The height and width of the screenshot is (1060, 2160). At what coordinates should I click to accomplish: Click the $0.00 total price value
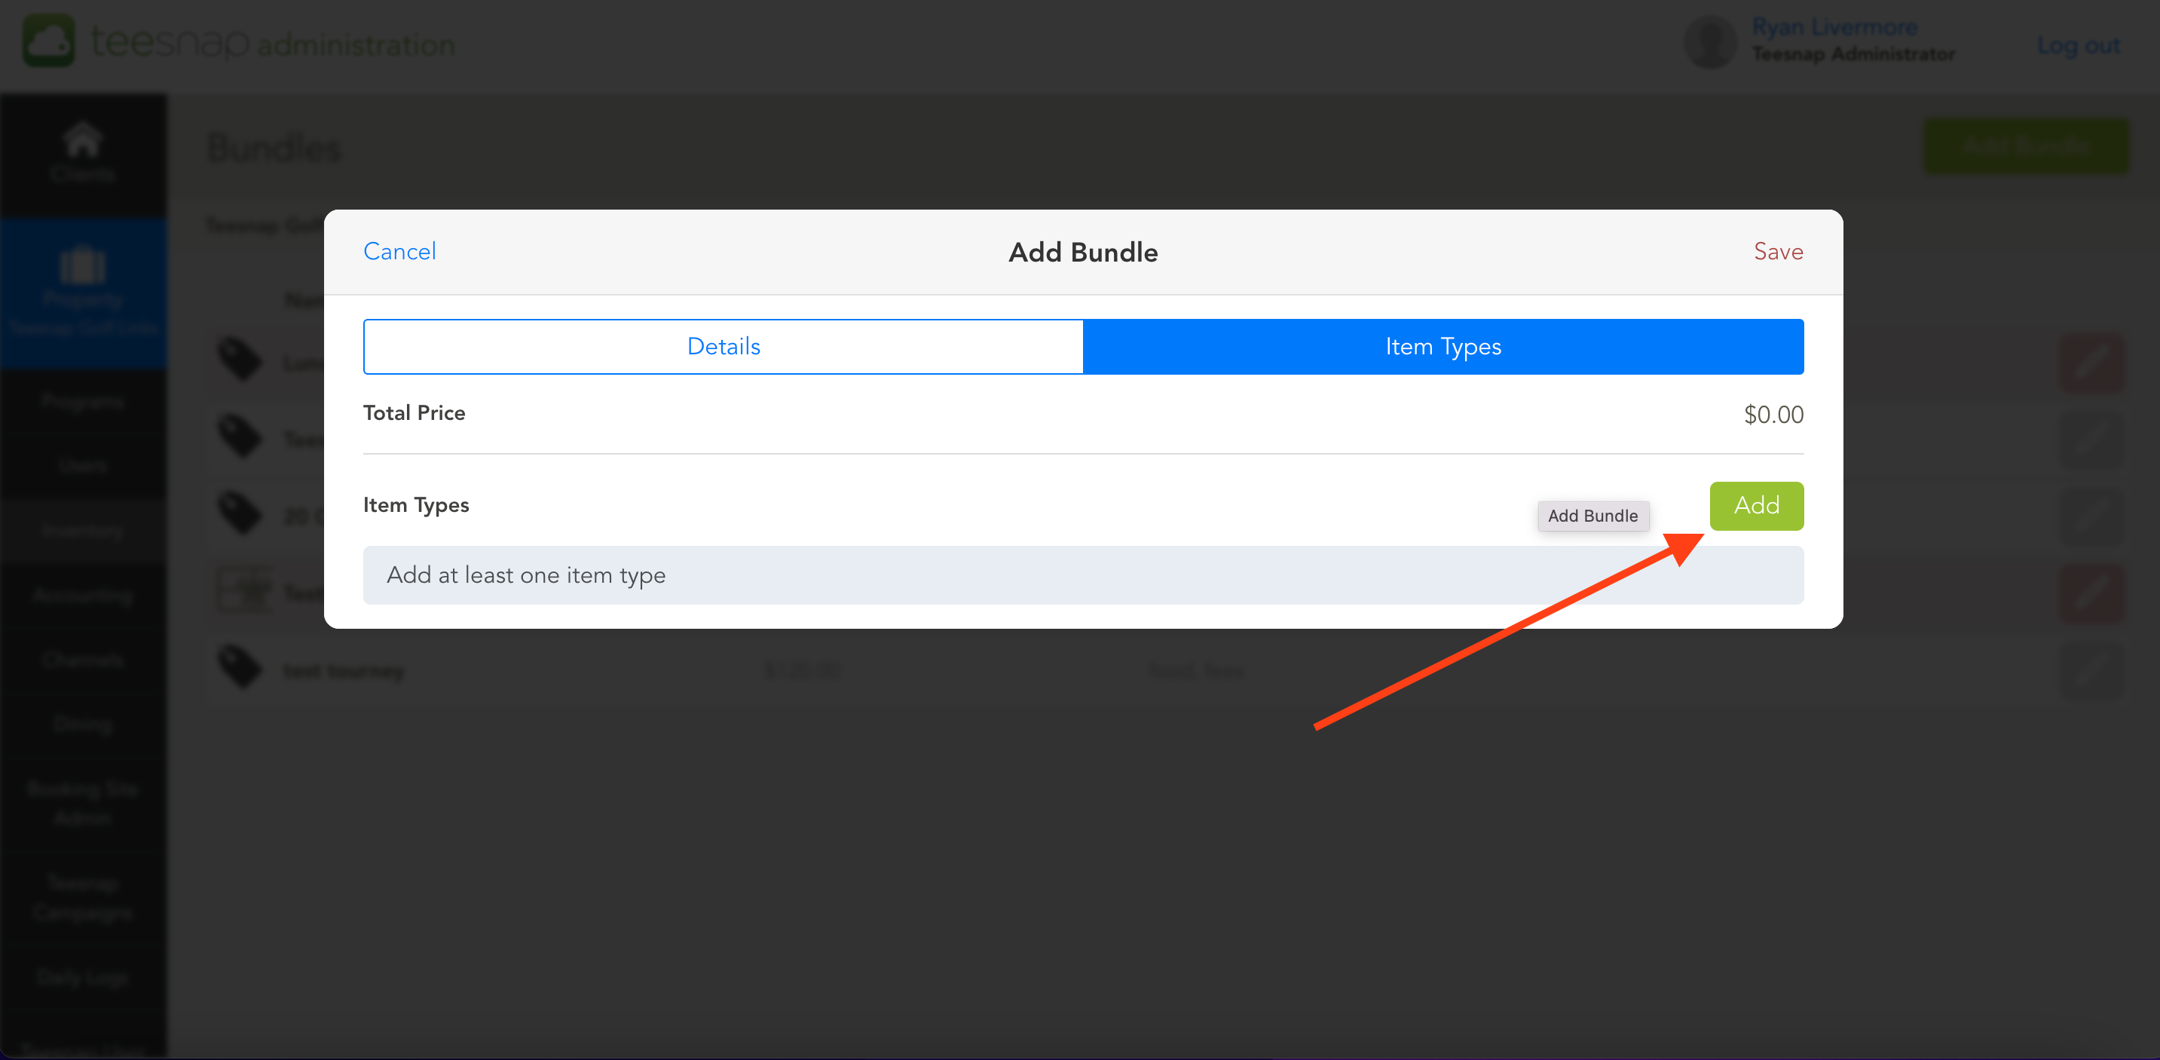tap(1773, 414)
